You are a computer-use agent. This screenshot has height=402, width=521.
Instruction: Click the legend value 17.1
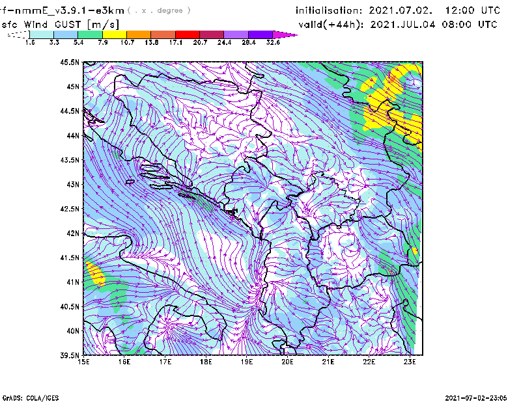pos(176,42)
